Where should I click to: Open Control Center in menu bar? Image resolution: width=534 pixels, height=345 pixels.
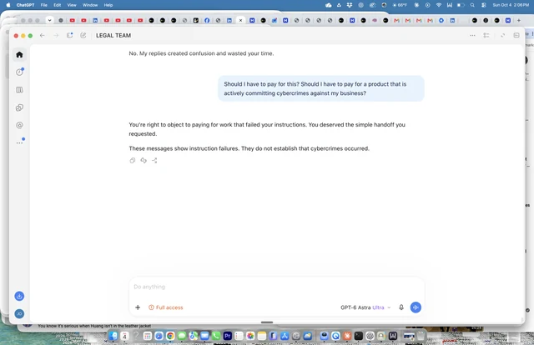click(x=484, y=5)
